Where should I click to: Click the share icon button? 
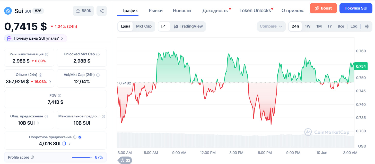point(102,11)
